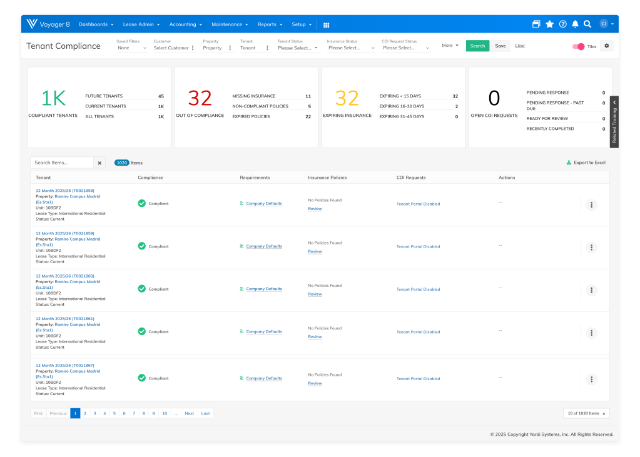Click the help question mark icon
640x457 pixels.
coord(562,24)
